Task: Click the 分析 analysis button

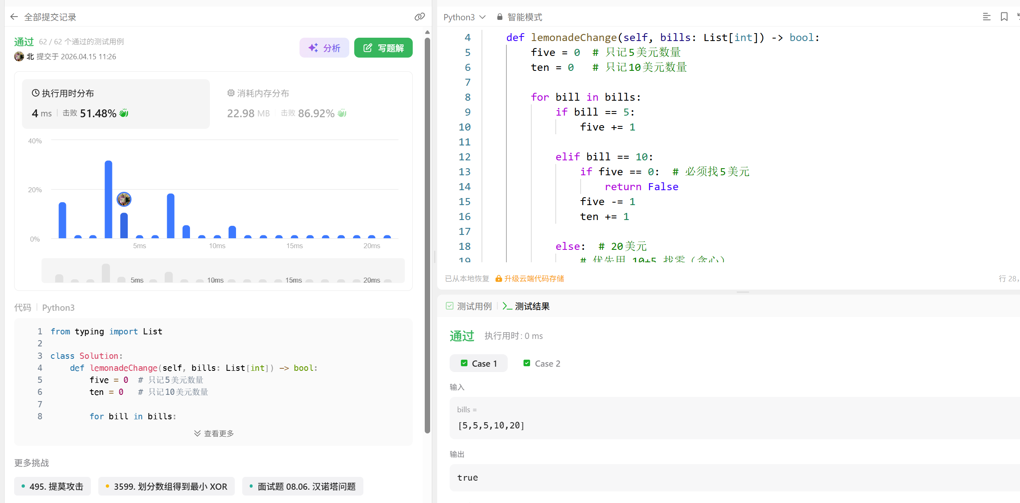Action: pyautogui.click(x=324, y=48)
